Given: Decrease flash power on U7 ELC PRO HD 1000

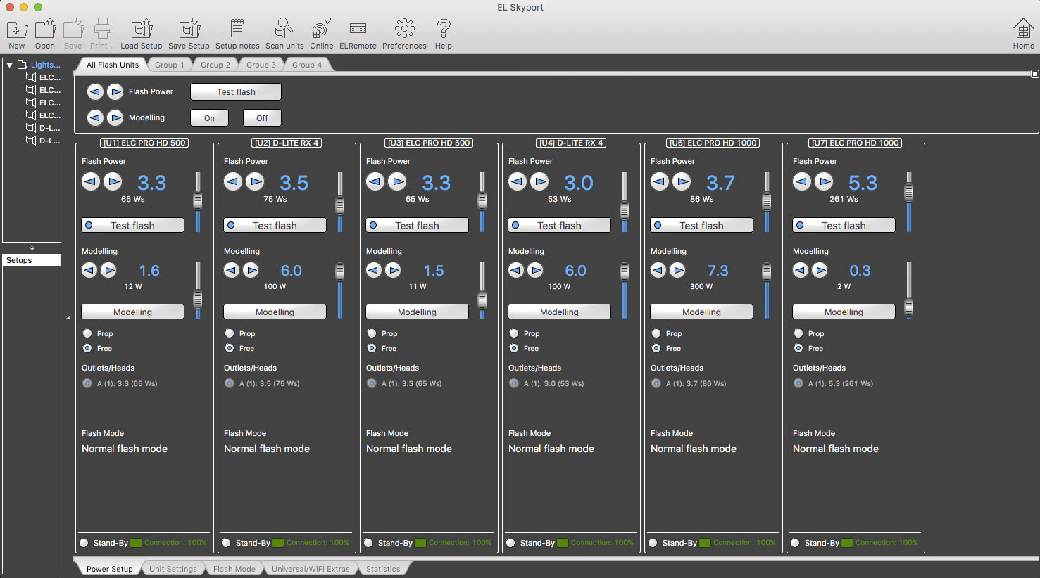Looking at the screenshot, I should click(x=802, y=182).
